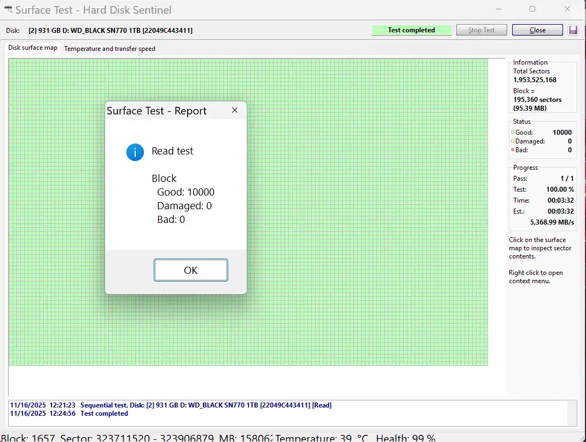This screenshot has height=442, width=586.
Task: Click the Hard Disk Sentinel title bar icon
Action: click(x=8, y=10)
